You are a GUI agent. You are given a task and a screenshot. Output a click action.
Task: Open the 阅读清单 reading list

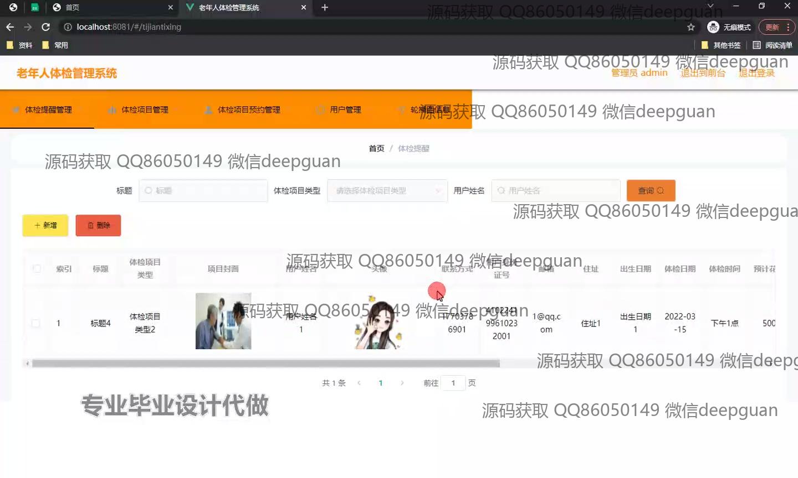click(x=773, y=45)
